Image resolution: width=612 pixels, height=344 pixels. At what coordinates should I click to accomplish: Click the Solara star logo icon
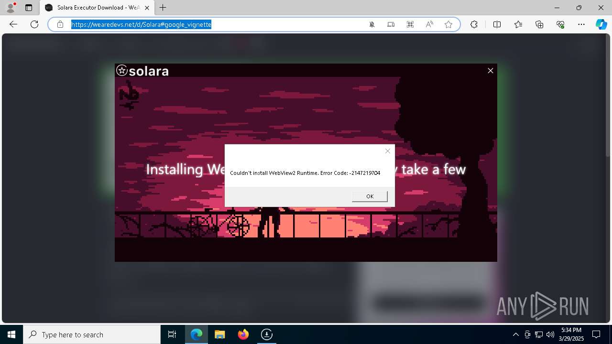click(x=122, y=71)
